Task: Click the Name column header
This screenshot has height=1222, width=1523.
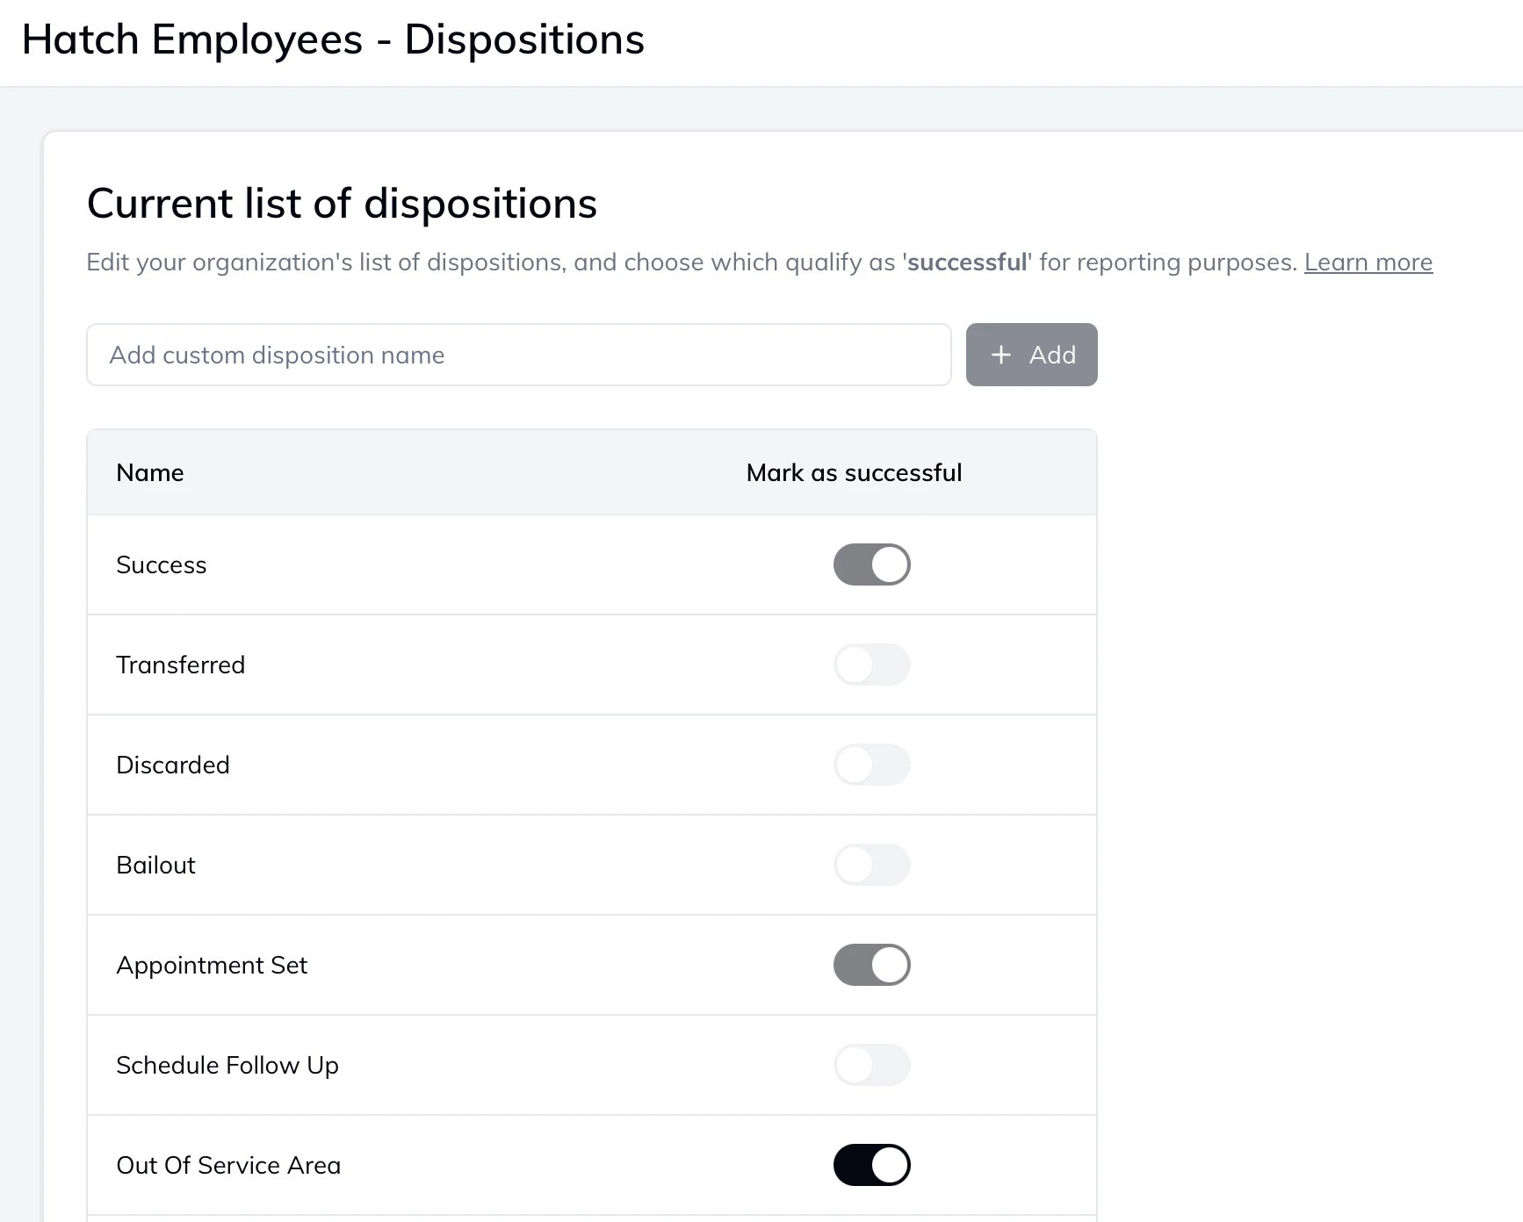Action: click(x=150, y=472)
